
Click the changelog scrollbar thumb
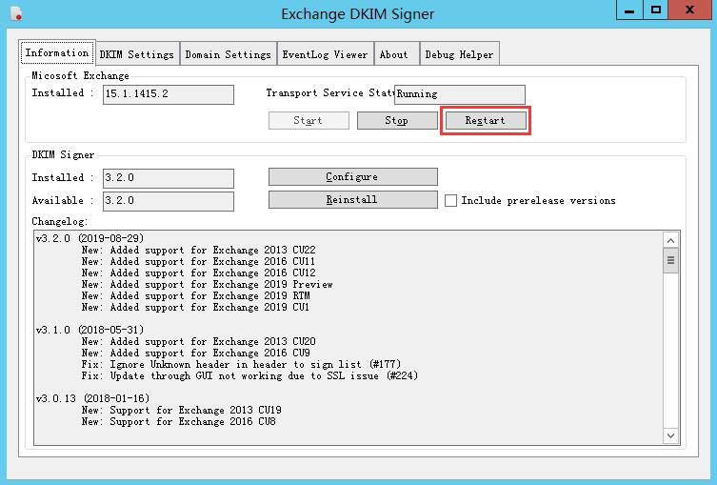670,259
